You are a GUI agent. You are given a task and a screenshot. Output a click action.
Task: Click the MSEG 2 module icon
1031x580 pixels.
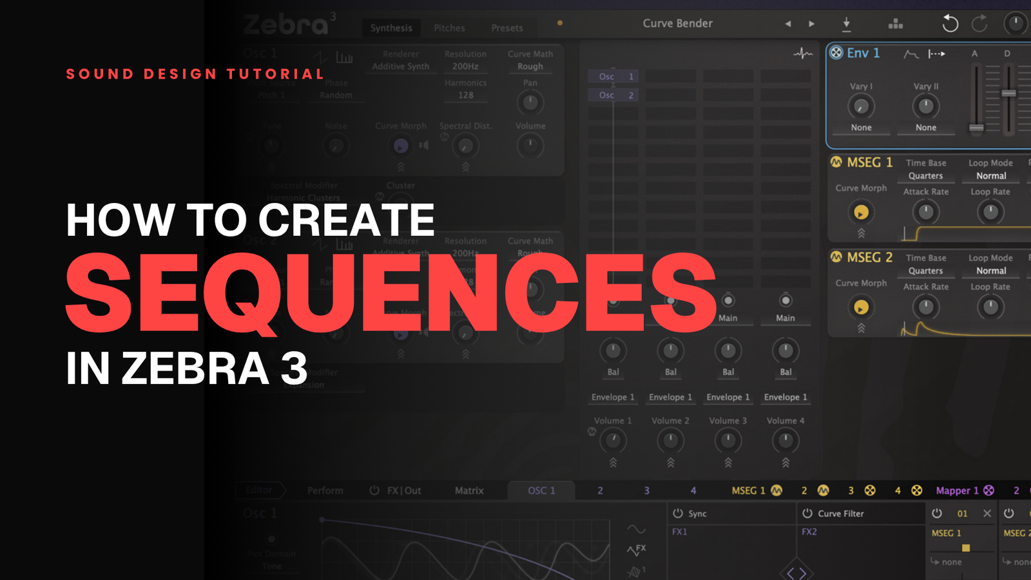point(836,257)
